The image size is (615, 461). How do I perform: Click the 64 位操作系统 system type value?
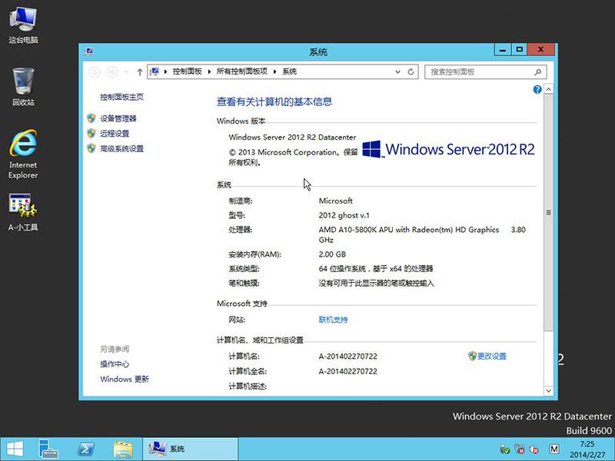point(376,268)
